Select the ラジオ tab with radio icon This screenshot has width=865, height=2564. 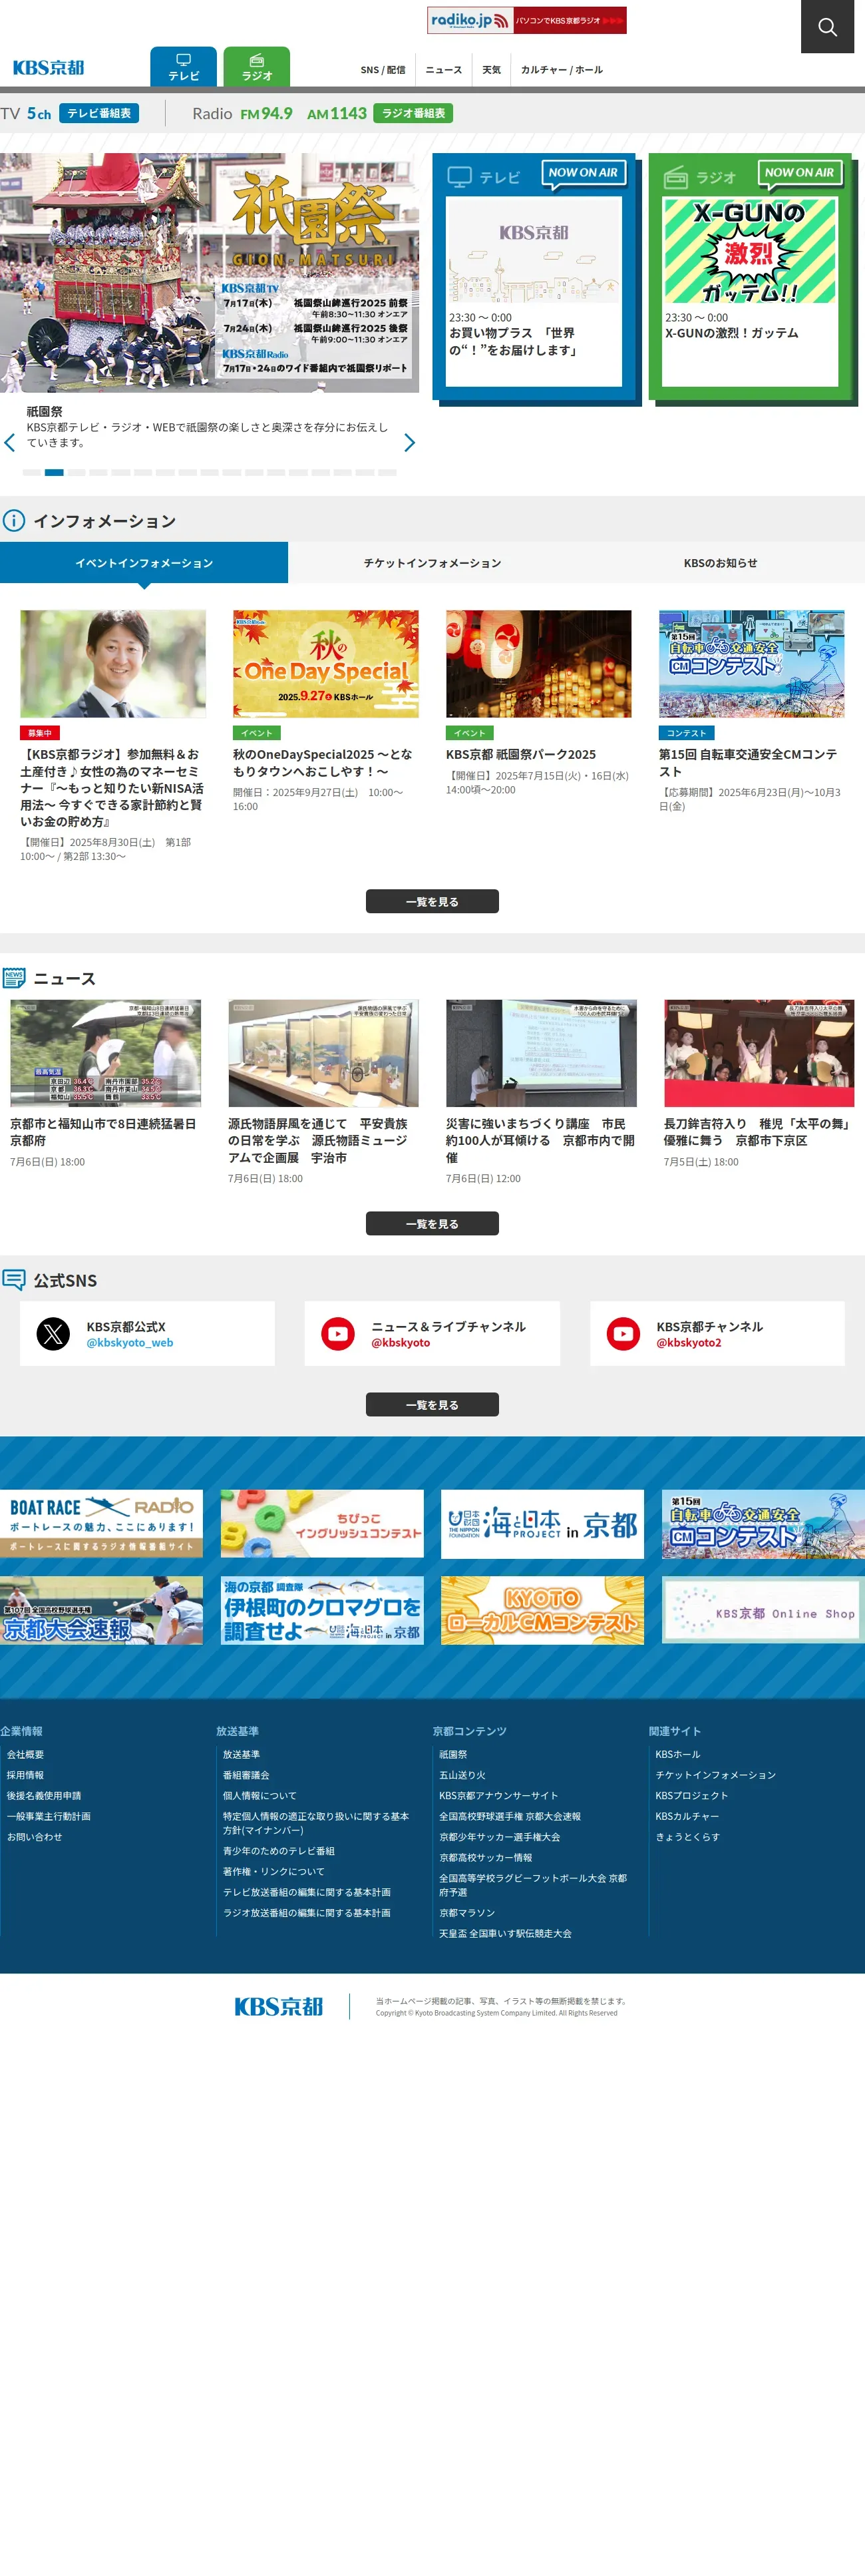(257, 67)
